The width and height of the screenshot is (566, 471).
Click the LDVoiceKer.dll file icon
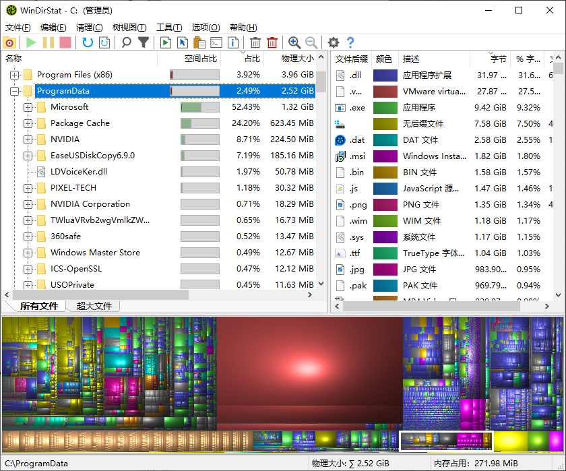pyautogui.click(x=42, y=172)
